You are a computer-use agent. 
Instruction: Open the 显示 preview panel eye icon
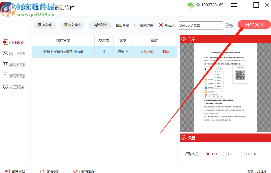184,39
